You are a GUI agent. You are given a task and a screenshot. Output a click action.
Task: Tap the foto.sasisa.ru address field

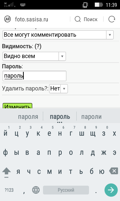pyautogui.click(x=31, y=19)
